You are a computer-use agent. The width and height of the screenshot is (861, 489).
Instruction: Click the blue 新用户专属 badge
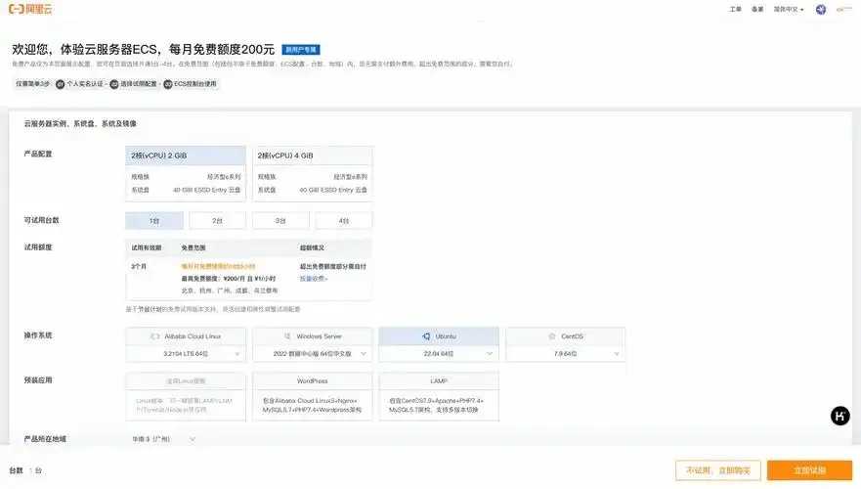pos(301,50)
